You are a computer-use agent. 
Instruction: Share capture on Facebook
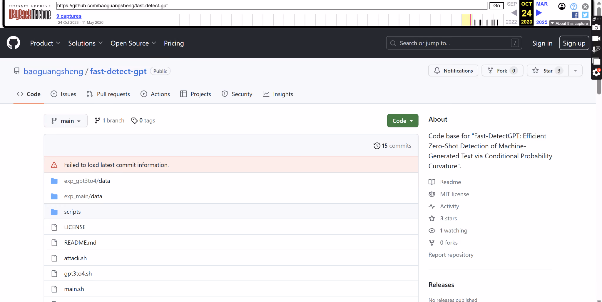click(x=575, y=15)
